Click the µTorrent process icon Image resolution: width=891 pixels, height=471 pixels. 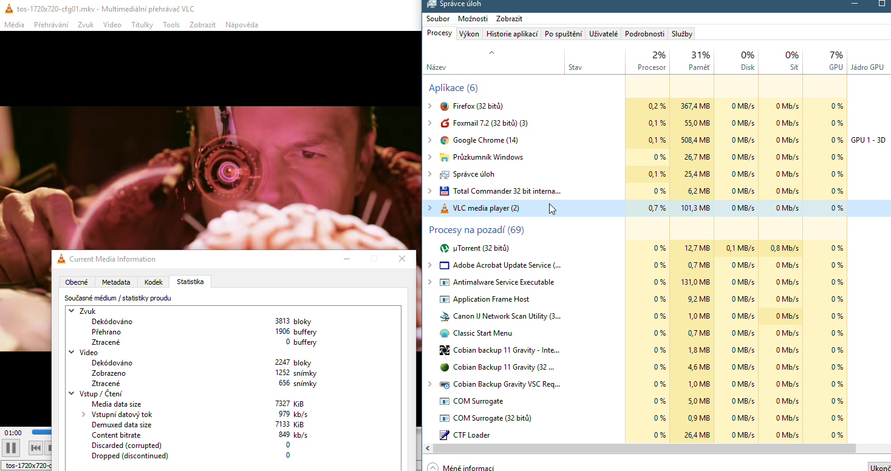(444, 248)
